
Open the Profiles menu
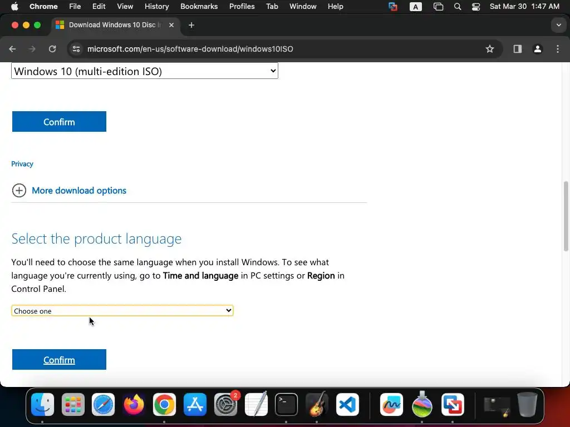coord(242,7)
